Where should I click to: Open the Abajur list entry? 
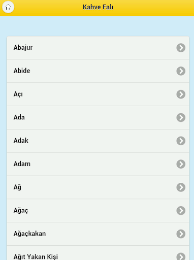[x=98, y=48]
